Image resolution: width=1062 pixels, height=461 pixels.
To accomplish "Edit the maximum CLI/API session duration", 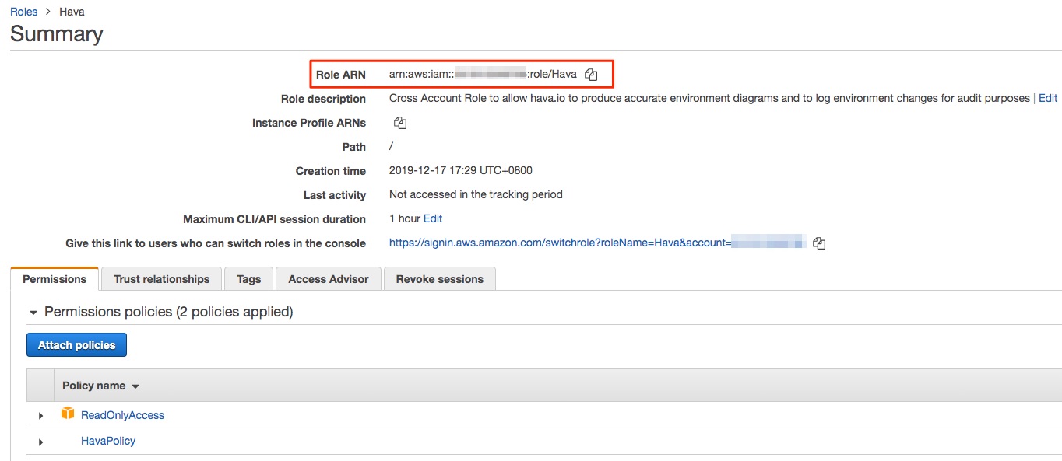I will (x=433, y=218).
